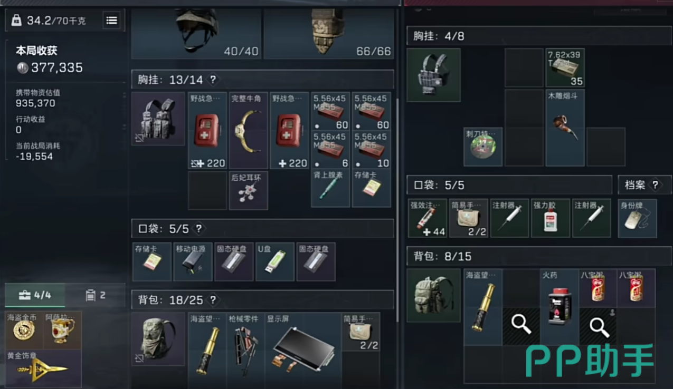The image size is (673, 389).
Task: Click the help icon beside 背包 18/25
Action: 213,300
